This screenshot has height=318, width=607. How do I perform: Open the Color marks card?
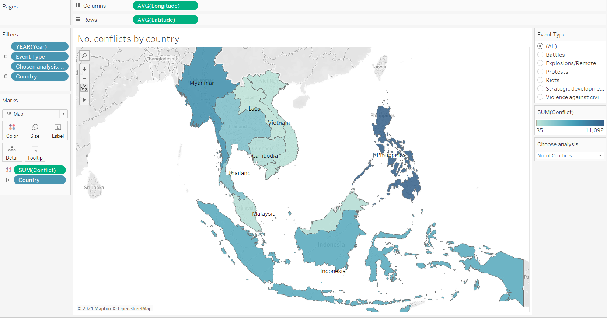[12, 130]
